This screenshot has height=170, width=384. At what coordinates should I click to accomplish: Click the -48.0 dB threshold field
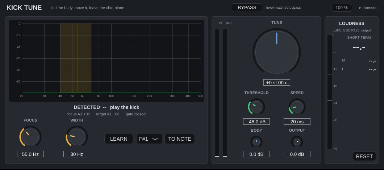tap(256, 122)
